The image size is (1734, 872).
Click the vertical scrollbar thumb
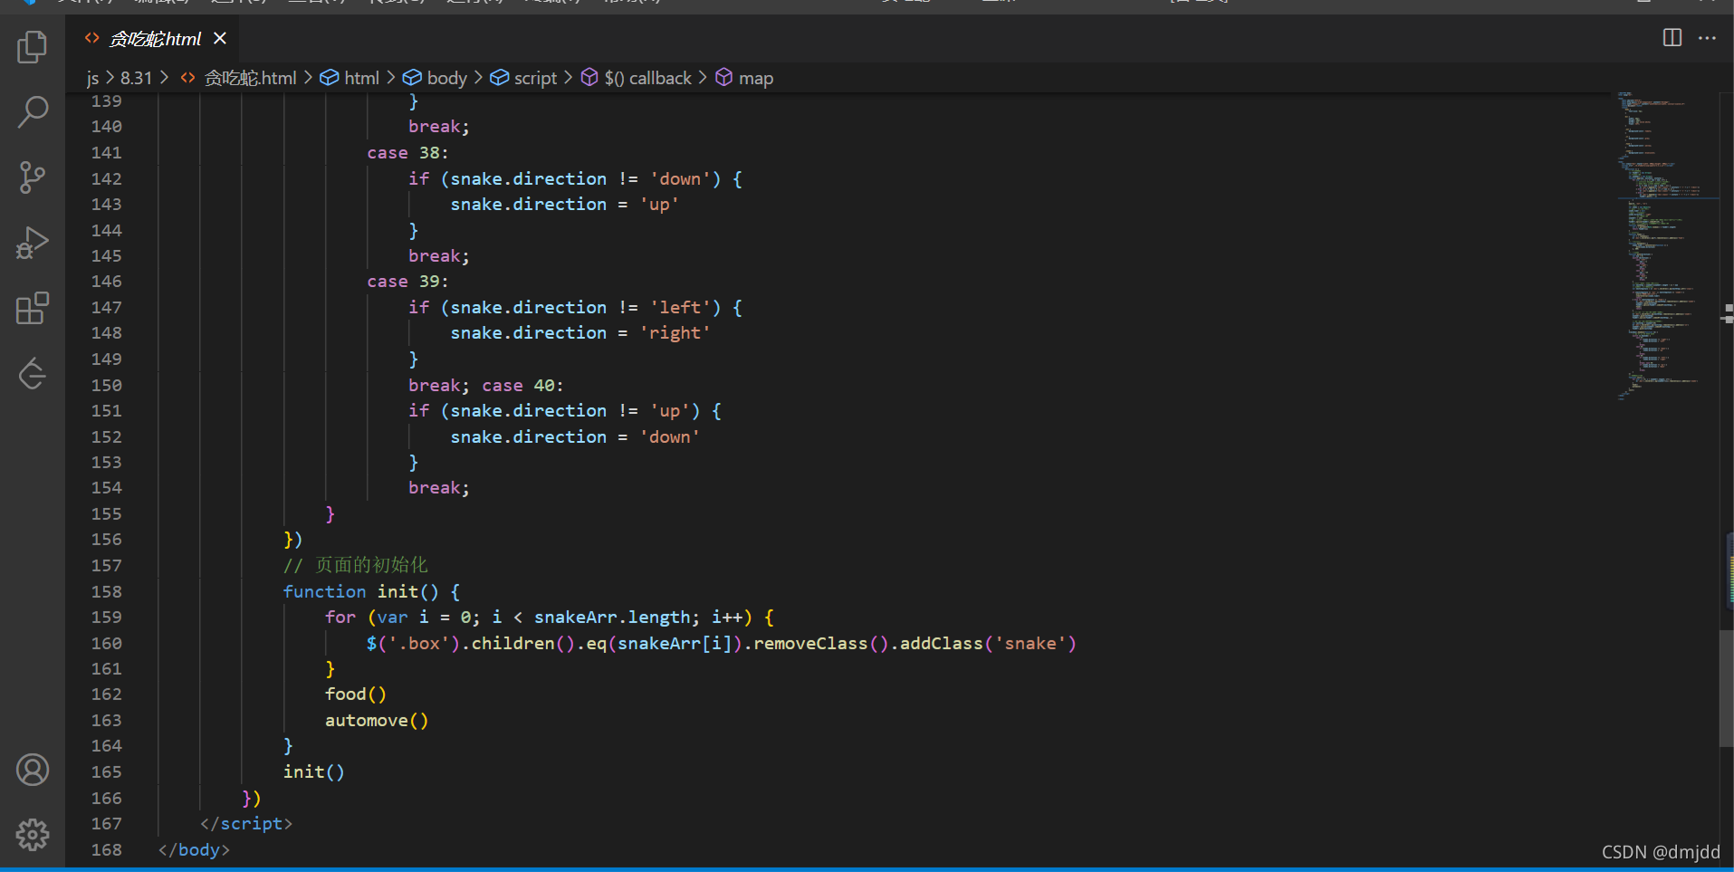click(1726, 688)
